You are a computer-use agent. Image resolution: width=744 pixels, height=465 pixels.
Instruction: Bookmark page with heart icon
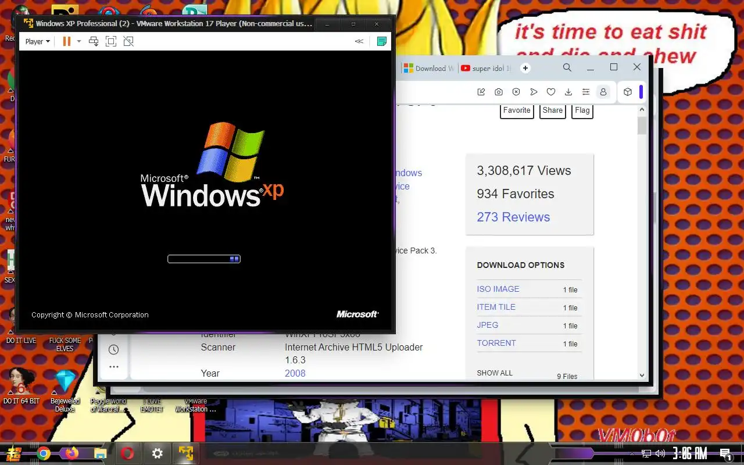click(551, 92)
